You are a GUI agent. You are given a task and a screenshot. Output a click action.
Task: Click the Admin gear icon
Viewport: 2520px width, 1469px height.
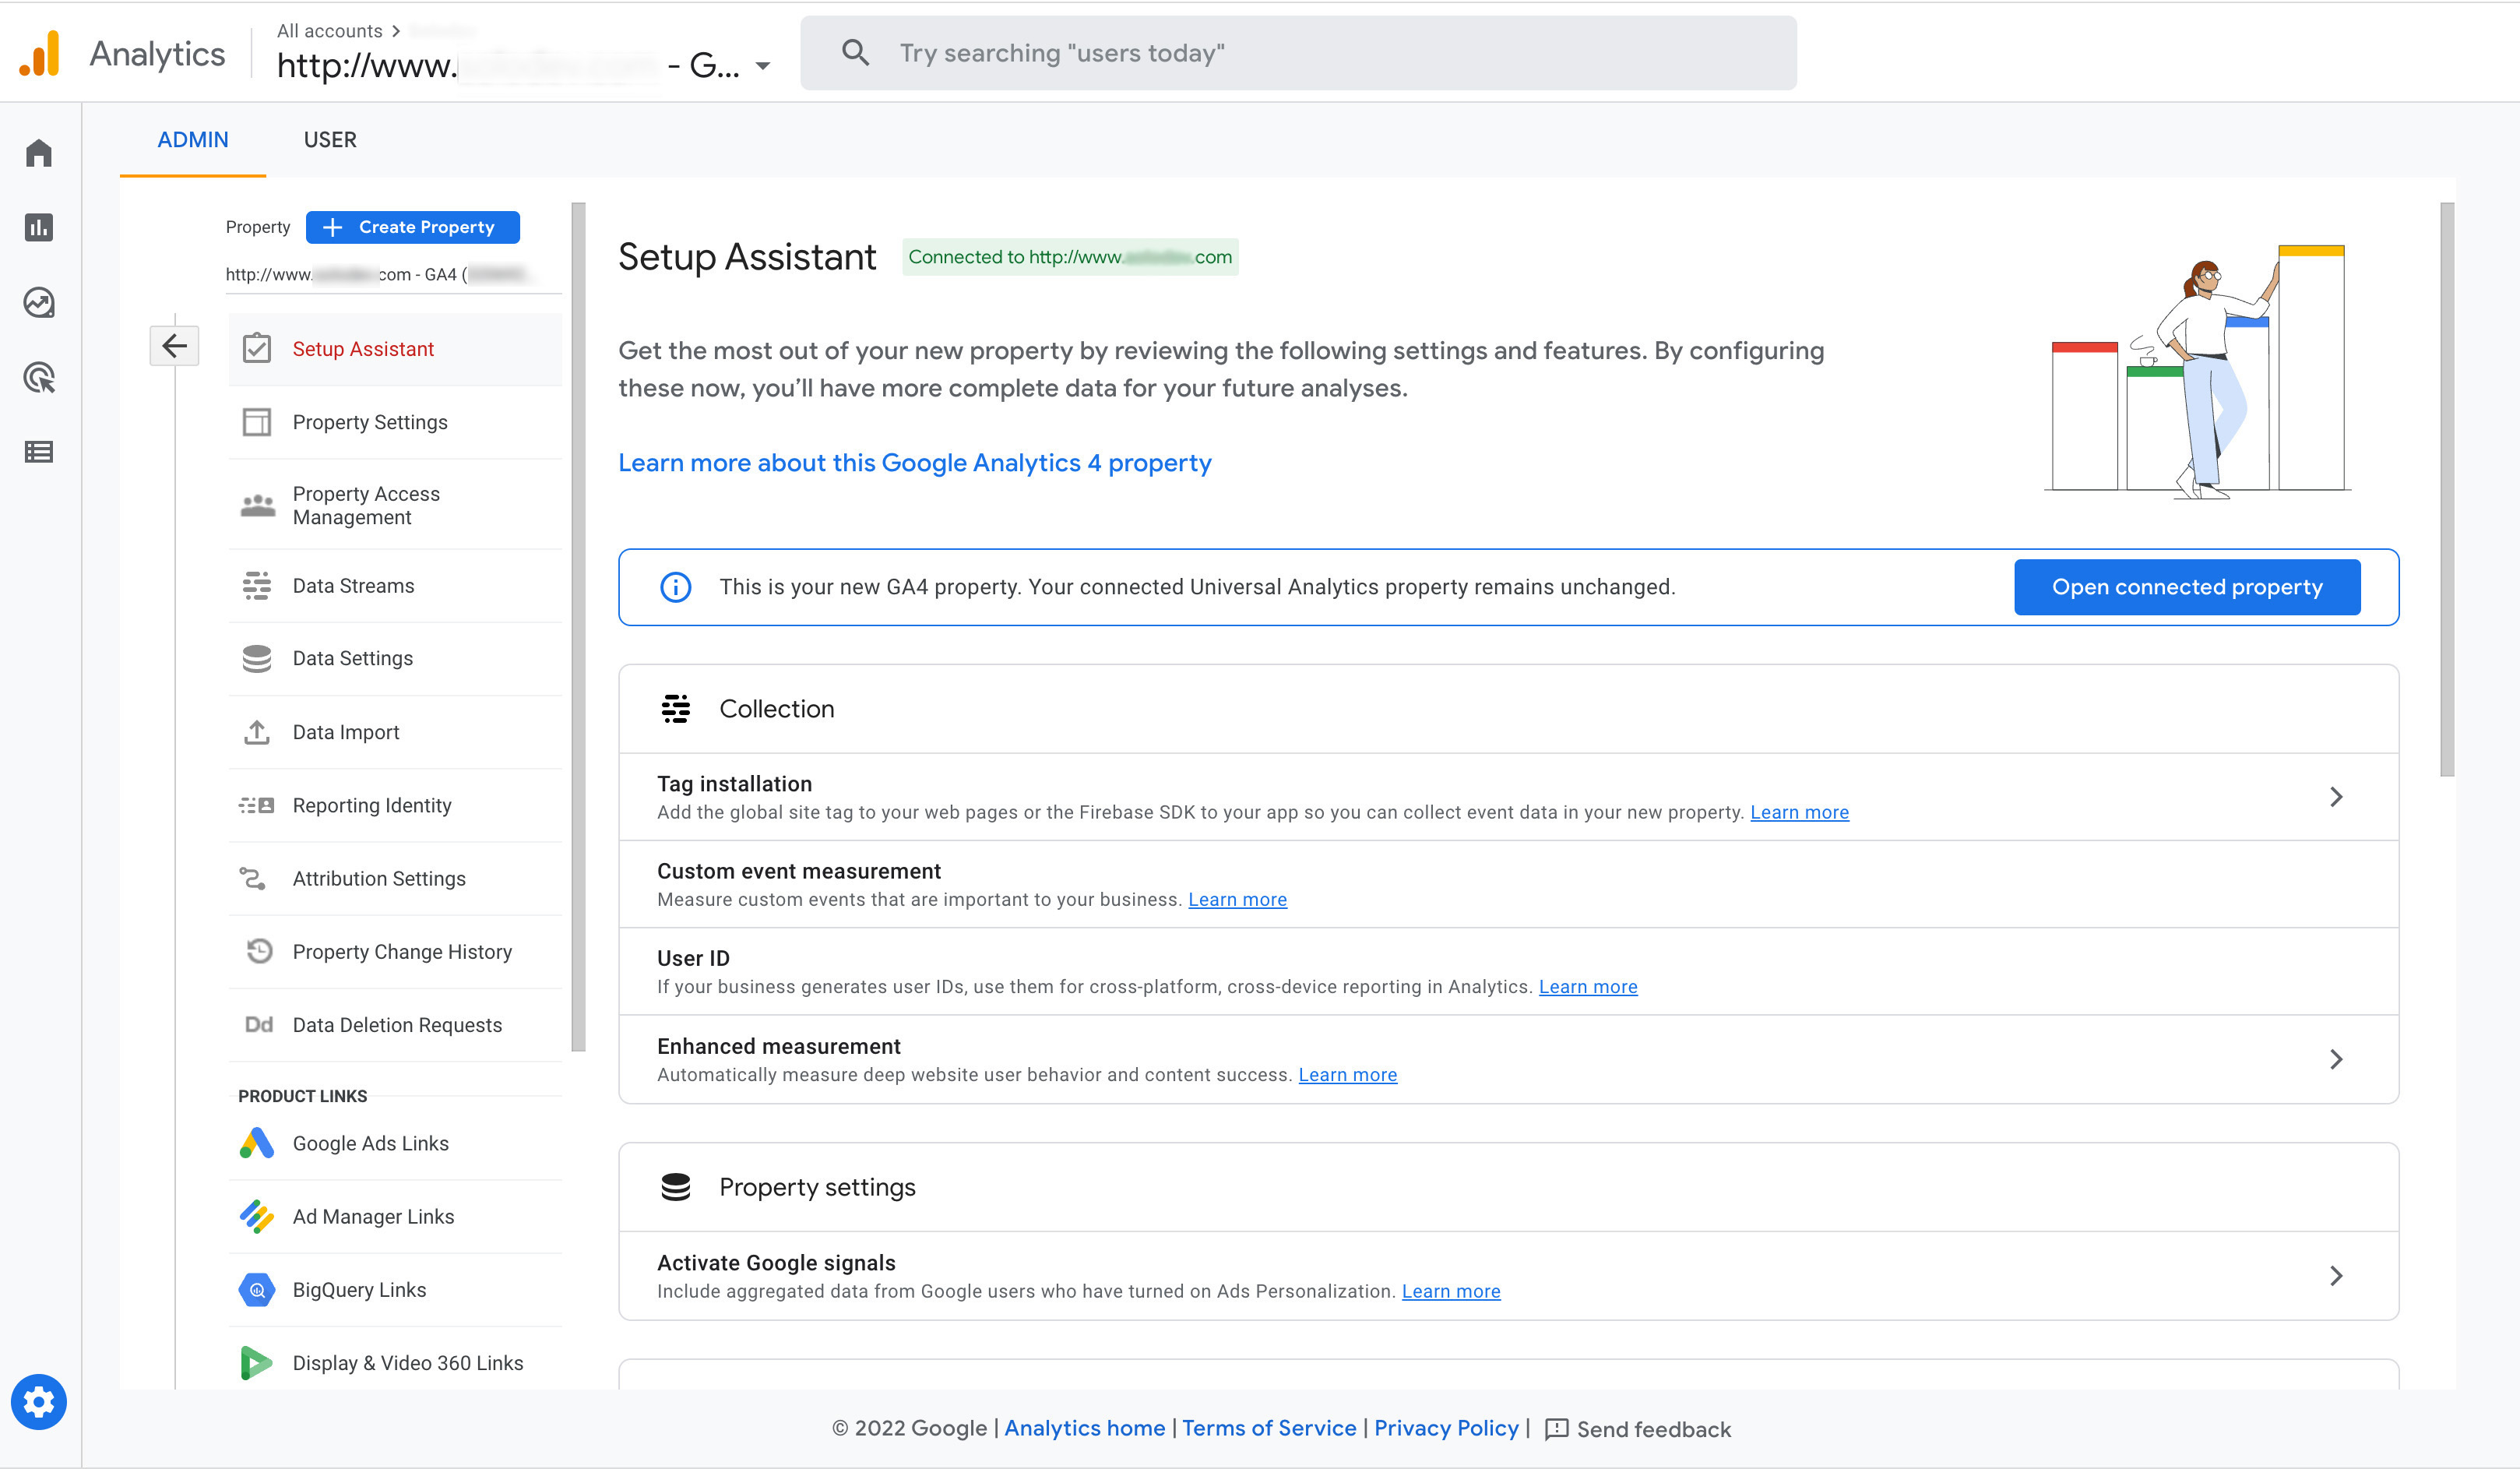39,1402
